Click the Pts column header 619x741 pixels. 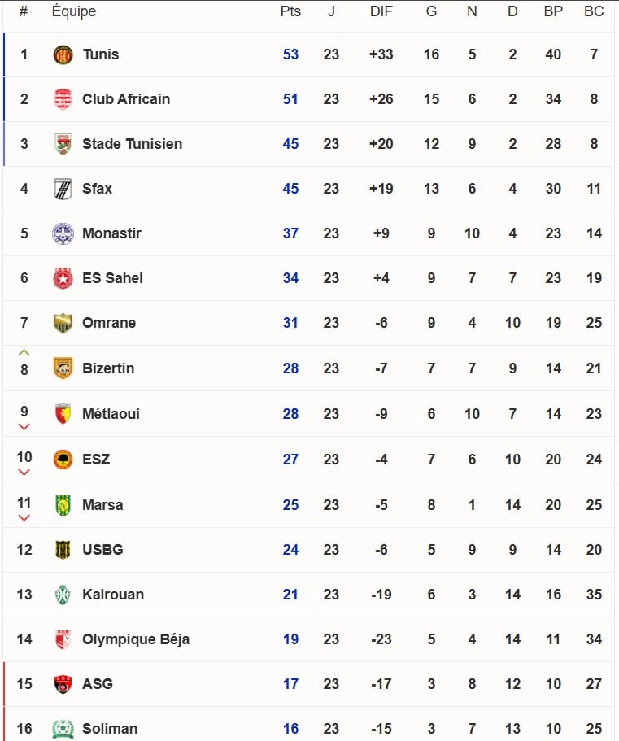click(290, 11)
